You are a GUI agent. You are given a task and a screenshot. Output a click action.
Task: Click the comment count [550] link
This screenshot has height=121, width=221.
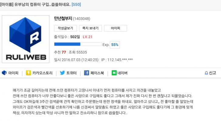click(x=76, y=4)
